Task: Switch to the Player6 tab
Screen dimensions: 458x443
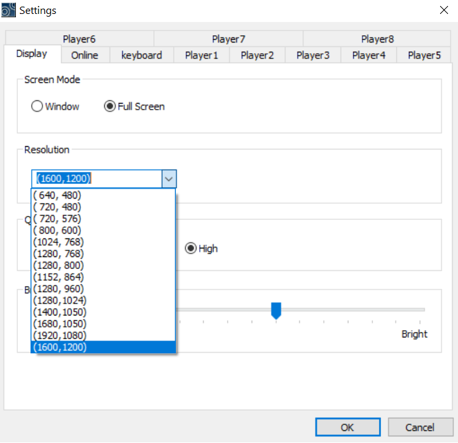Action: pos(80,39)
